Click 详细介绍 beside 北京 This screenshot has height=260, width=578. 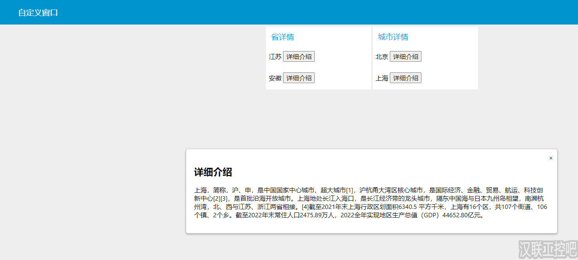(x=406, y=56)
